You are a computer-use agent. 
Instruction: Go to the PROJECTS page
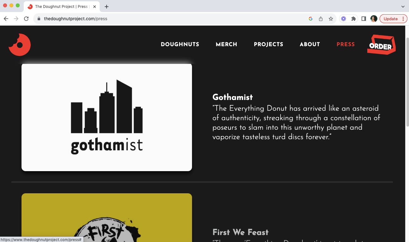269,44
